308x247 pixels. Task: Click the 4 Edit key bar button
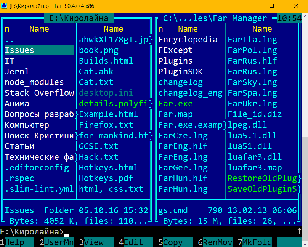point(136,242)
